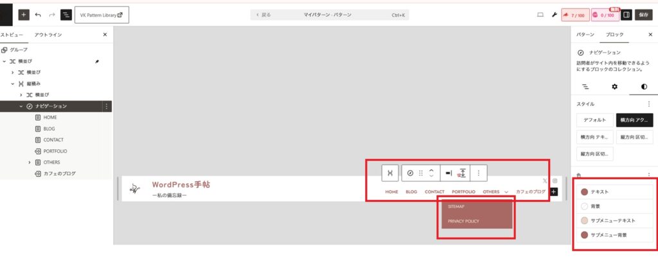Viewport: 658px width, 262px height.
Task: Select the CONTACT item in list view
Action: (x=53, y=140)
